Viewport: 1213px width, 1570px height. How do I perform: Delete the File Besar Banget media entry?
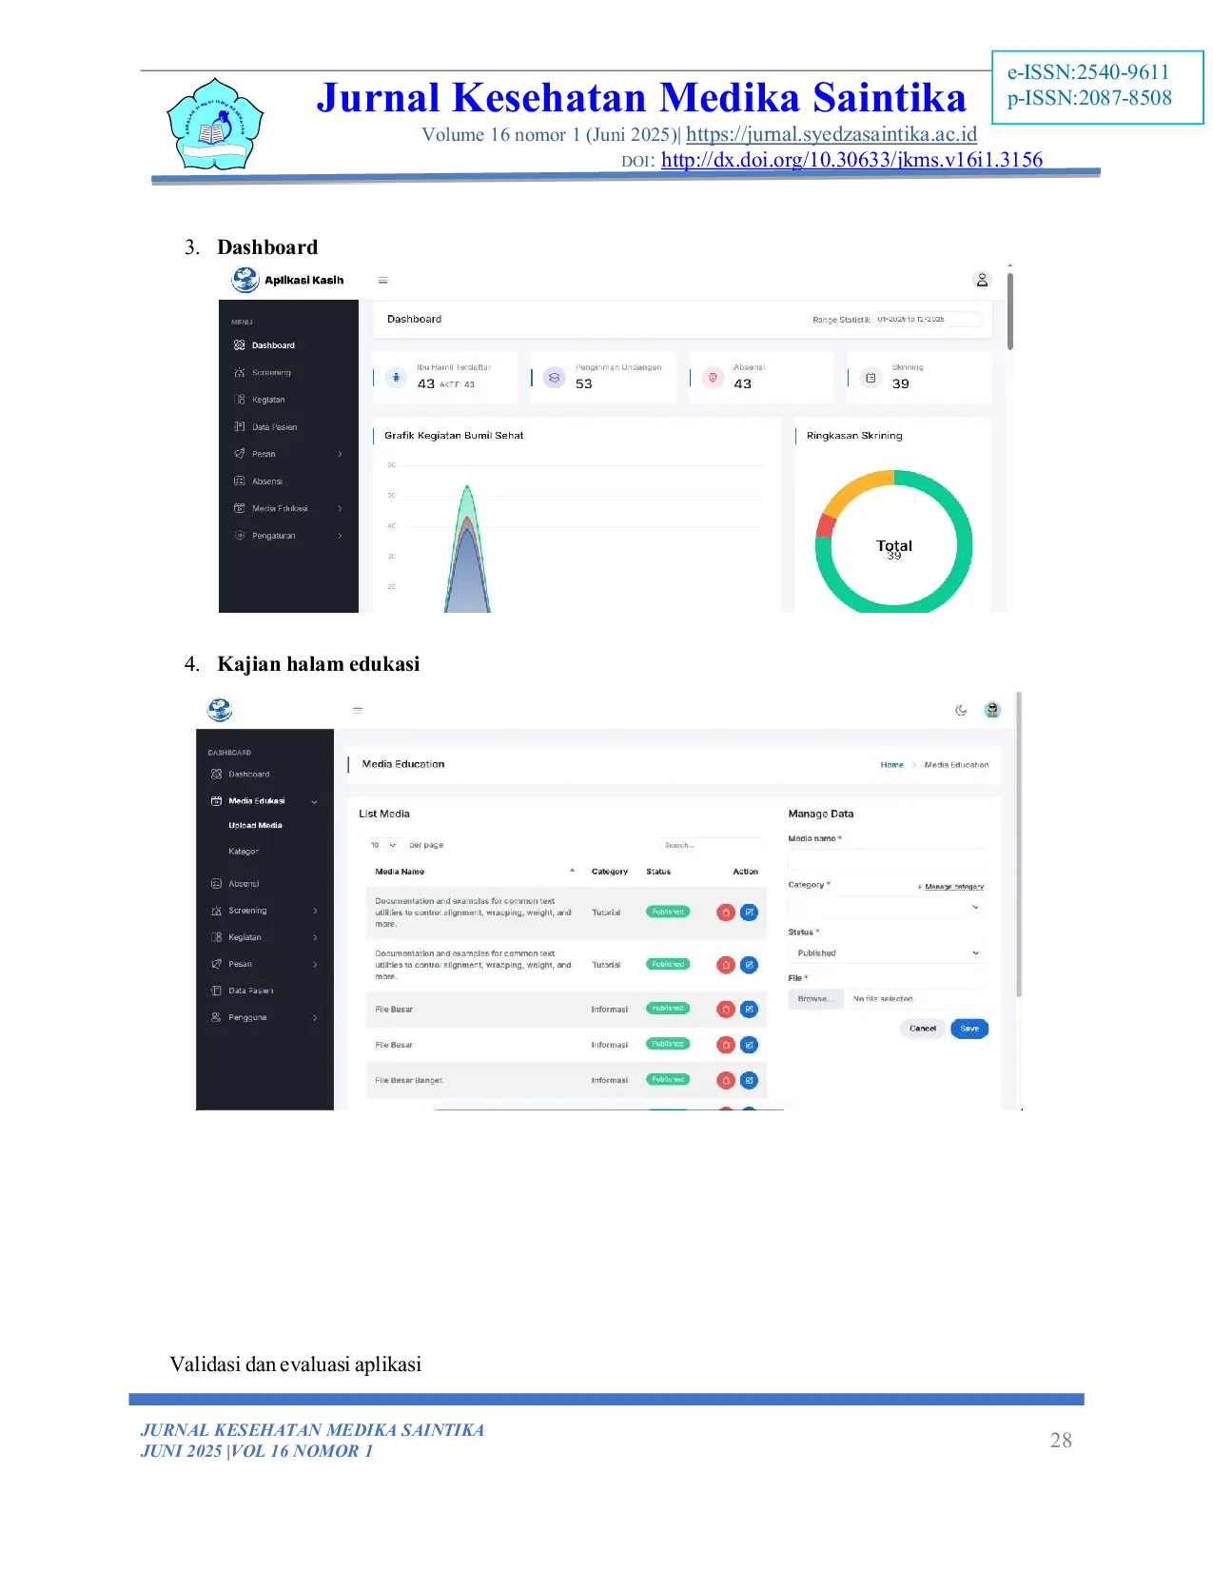click(725, 1080)
